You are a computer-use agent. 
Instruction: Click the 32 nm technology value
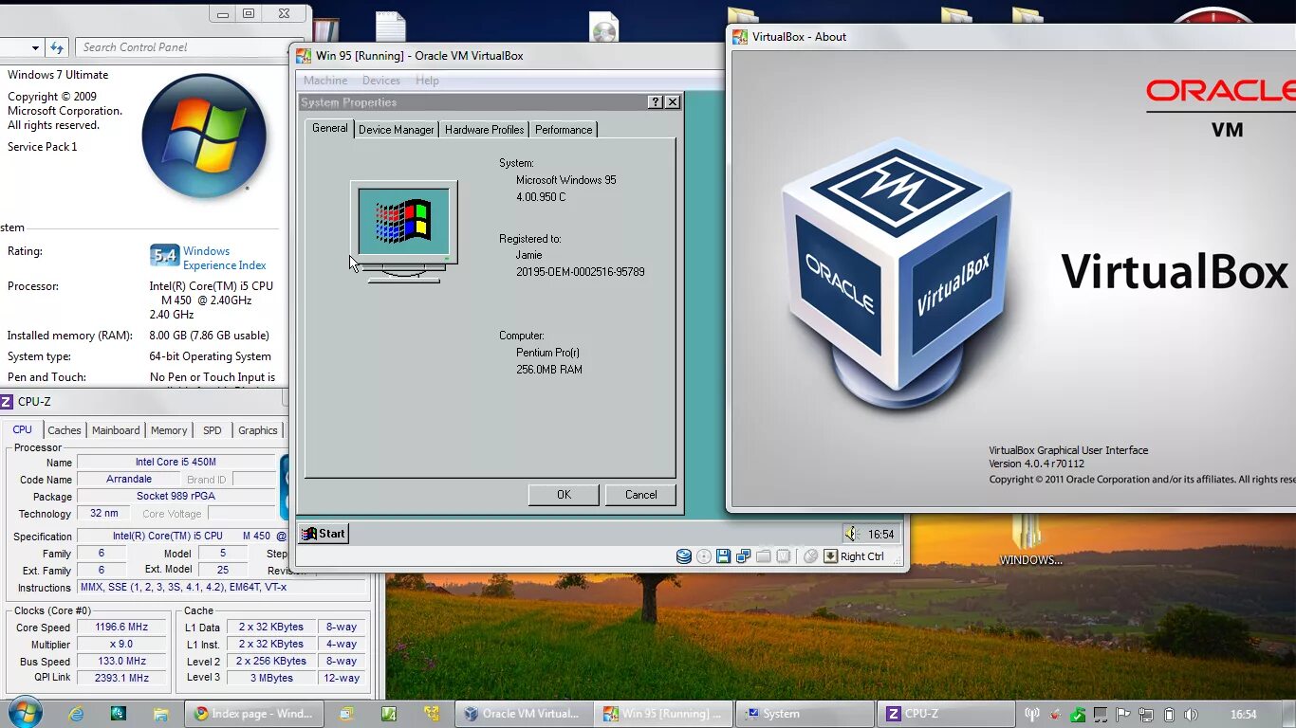click(x=104, y=514)
